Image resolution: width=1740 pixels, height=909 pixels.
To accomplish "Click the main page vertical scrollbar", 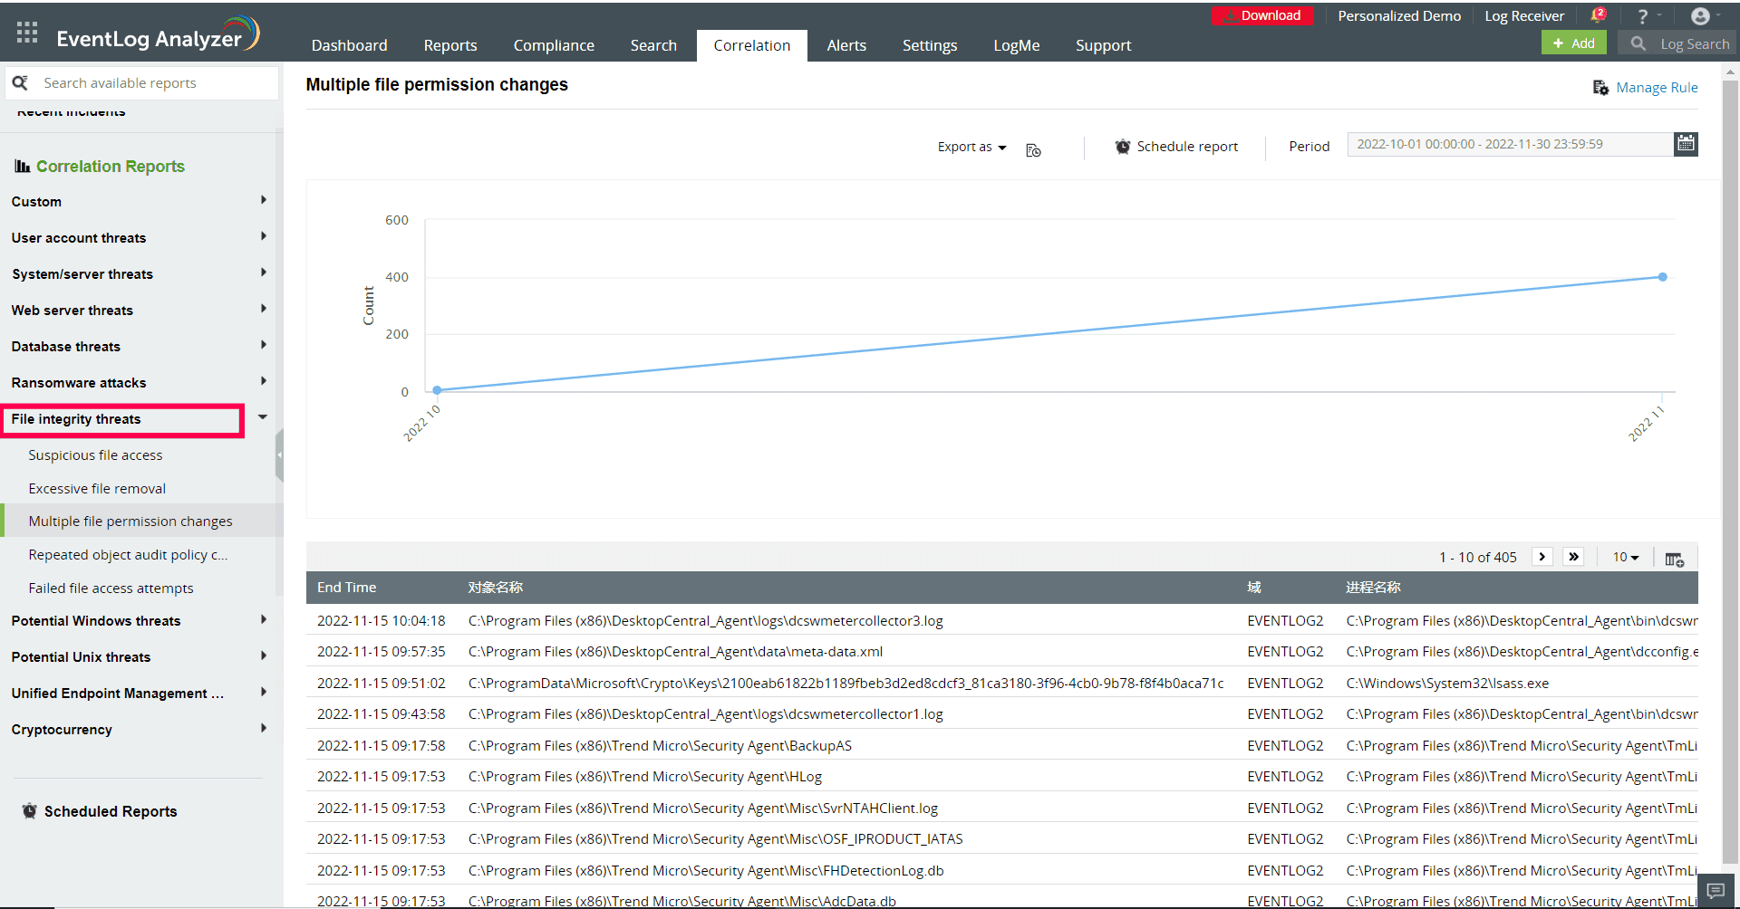I will pyautogui.click(x=1730, y=471).
